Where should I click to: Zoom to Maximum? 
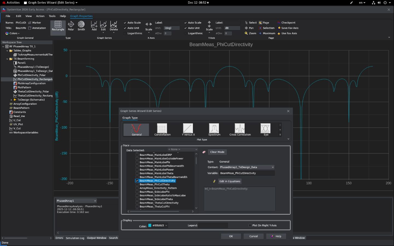click(267, 33)
